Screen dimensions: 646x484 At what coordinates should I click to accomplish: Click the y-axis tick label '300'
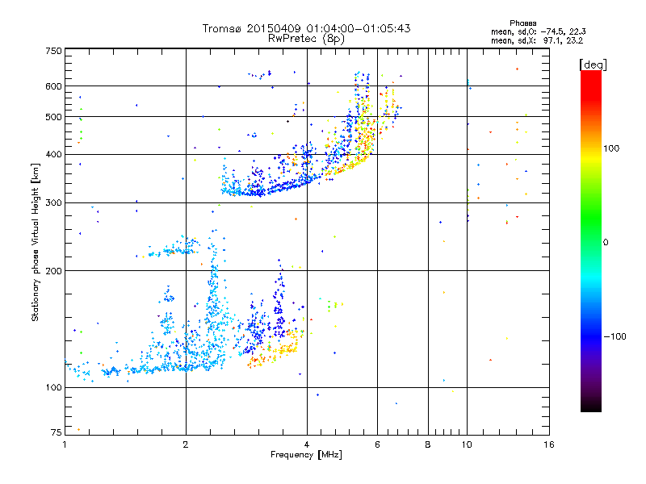53,202
